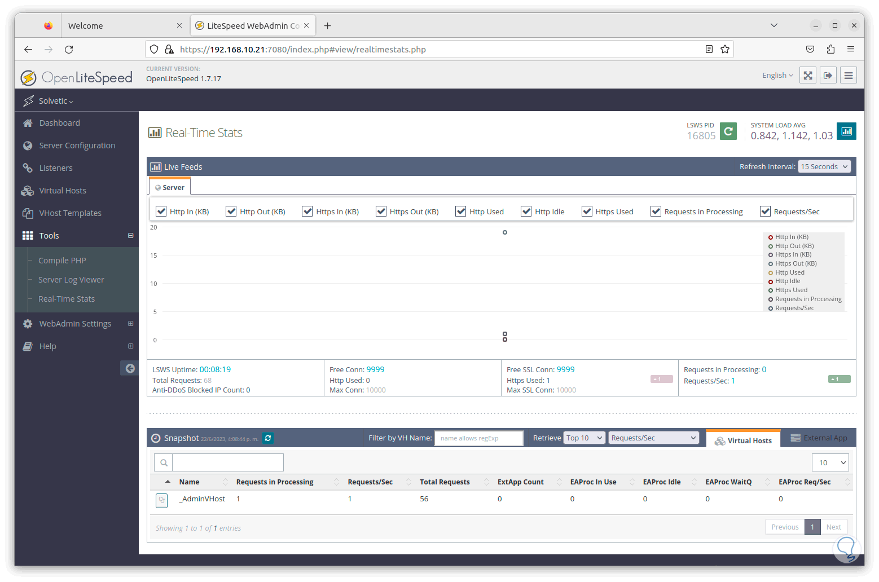Open the hamburger menu icon in WebAdmin header
Screen dimensions: 879x582
click(849, 76)
